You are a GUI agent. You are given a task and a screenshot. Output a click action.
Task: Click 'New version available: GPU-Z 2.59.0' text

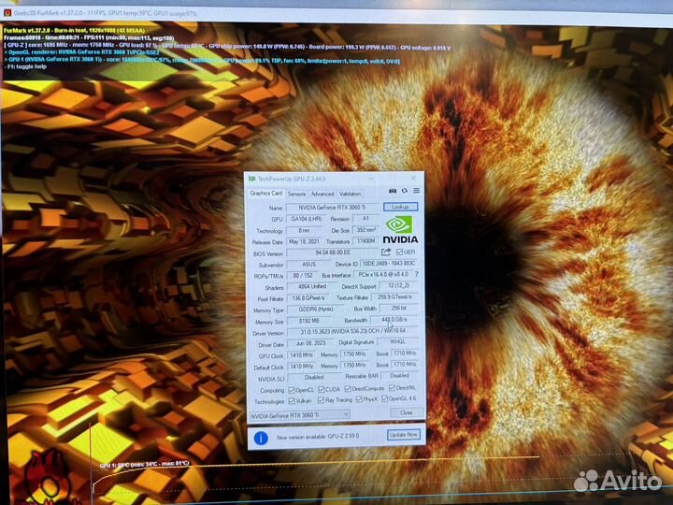[x=318, y=437]
